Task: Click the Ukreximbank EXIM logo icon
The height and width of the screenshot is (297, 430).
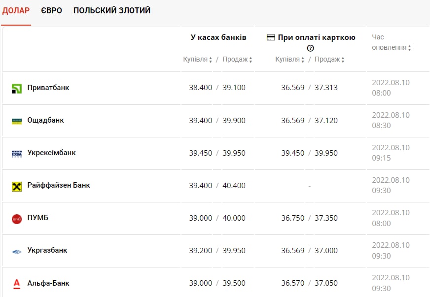Action: pyautogui.click(x=17, y=154)
